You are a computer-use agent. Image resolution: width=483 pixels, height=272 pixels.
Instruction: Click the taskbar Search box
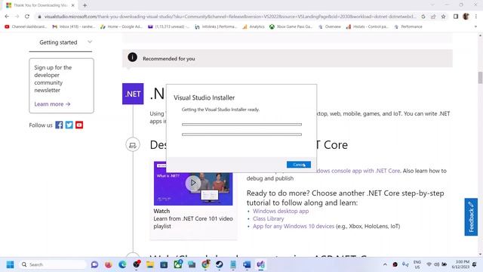pyautogui.click(x=53, y=264)
